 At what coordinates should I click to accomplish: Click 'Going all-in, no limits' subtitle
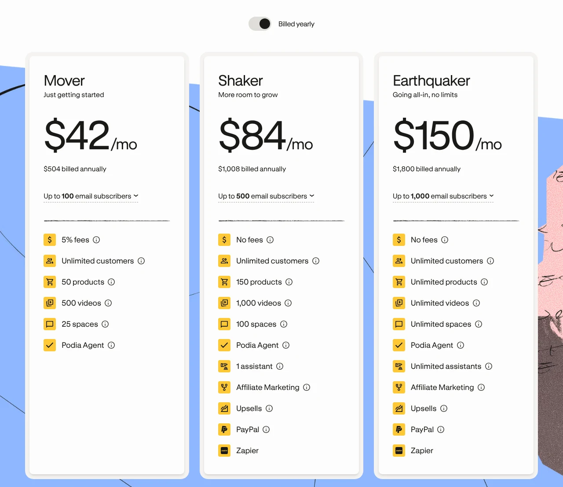point(425,95)
